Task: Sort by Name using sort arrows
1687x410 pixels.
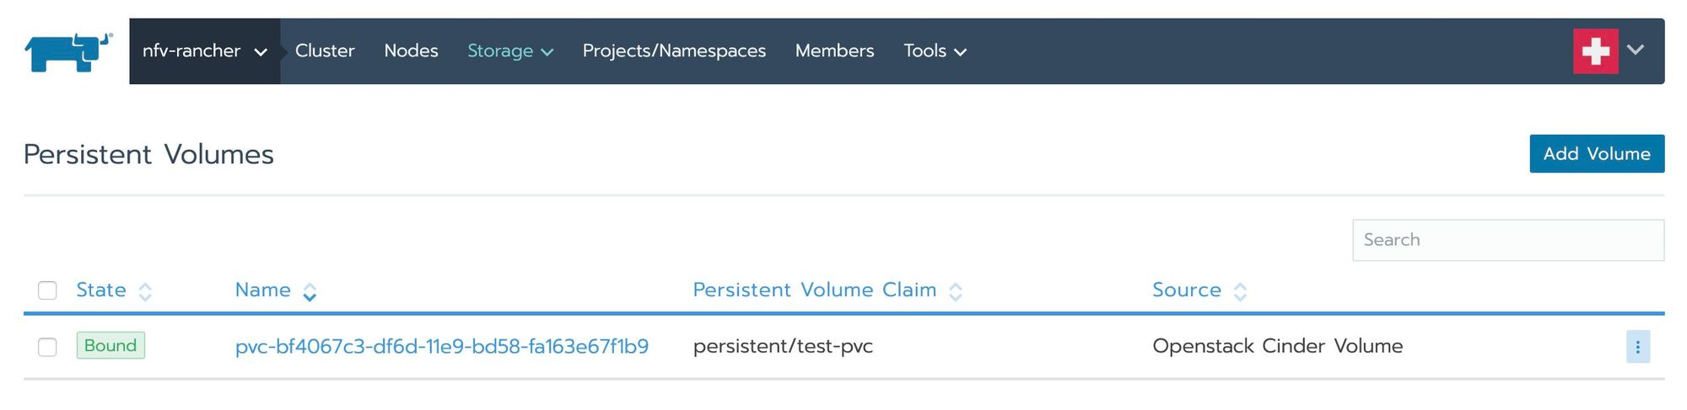Action: [310, 291]
